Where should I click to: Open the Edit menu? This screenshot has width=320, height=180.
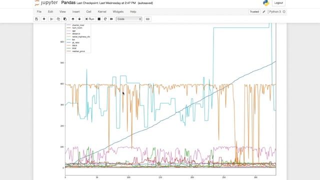[x=50, y=11]
